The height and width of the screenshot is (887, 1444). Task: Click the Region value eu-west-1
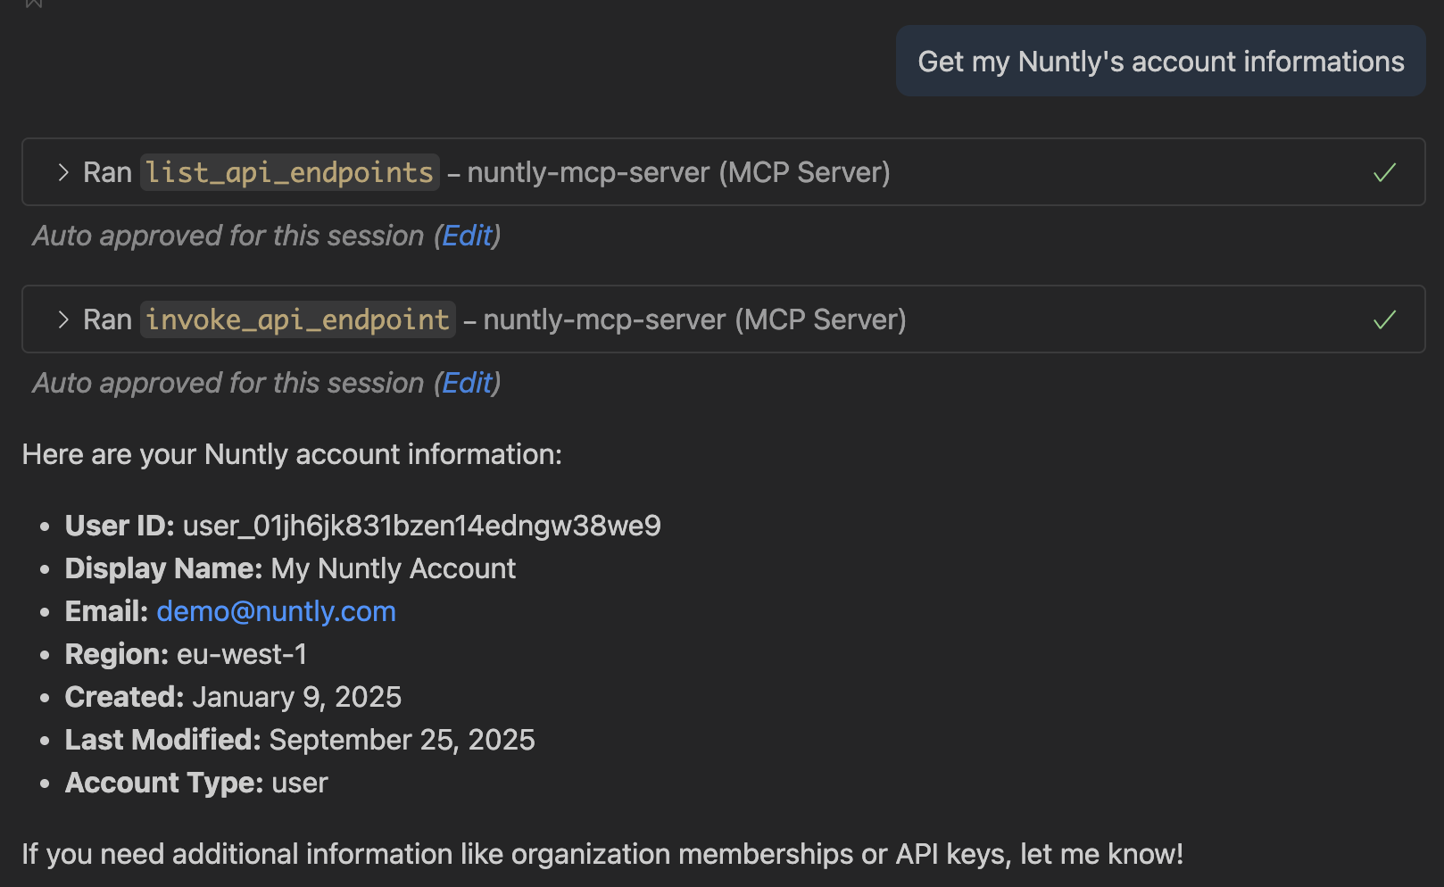(242, 654)
